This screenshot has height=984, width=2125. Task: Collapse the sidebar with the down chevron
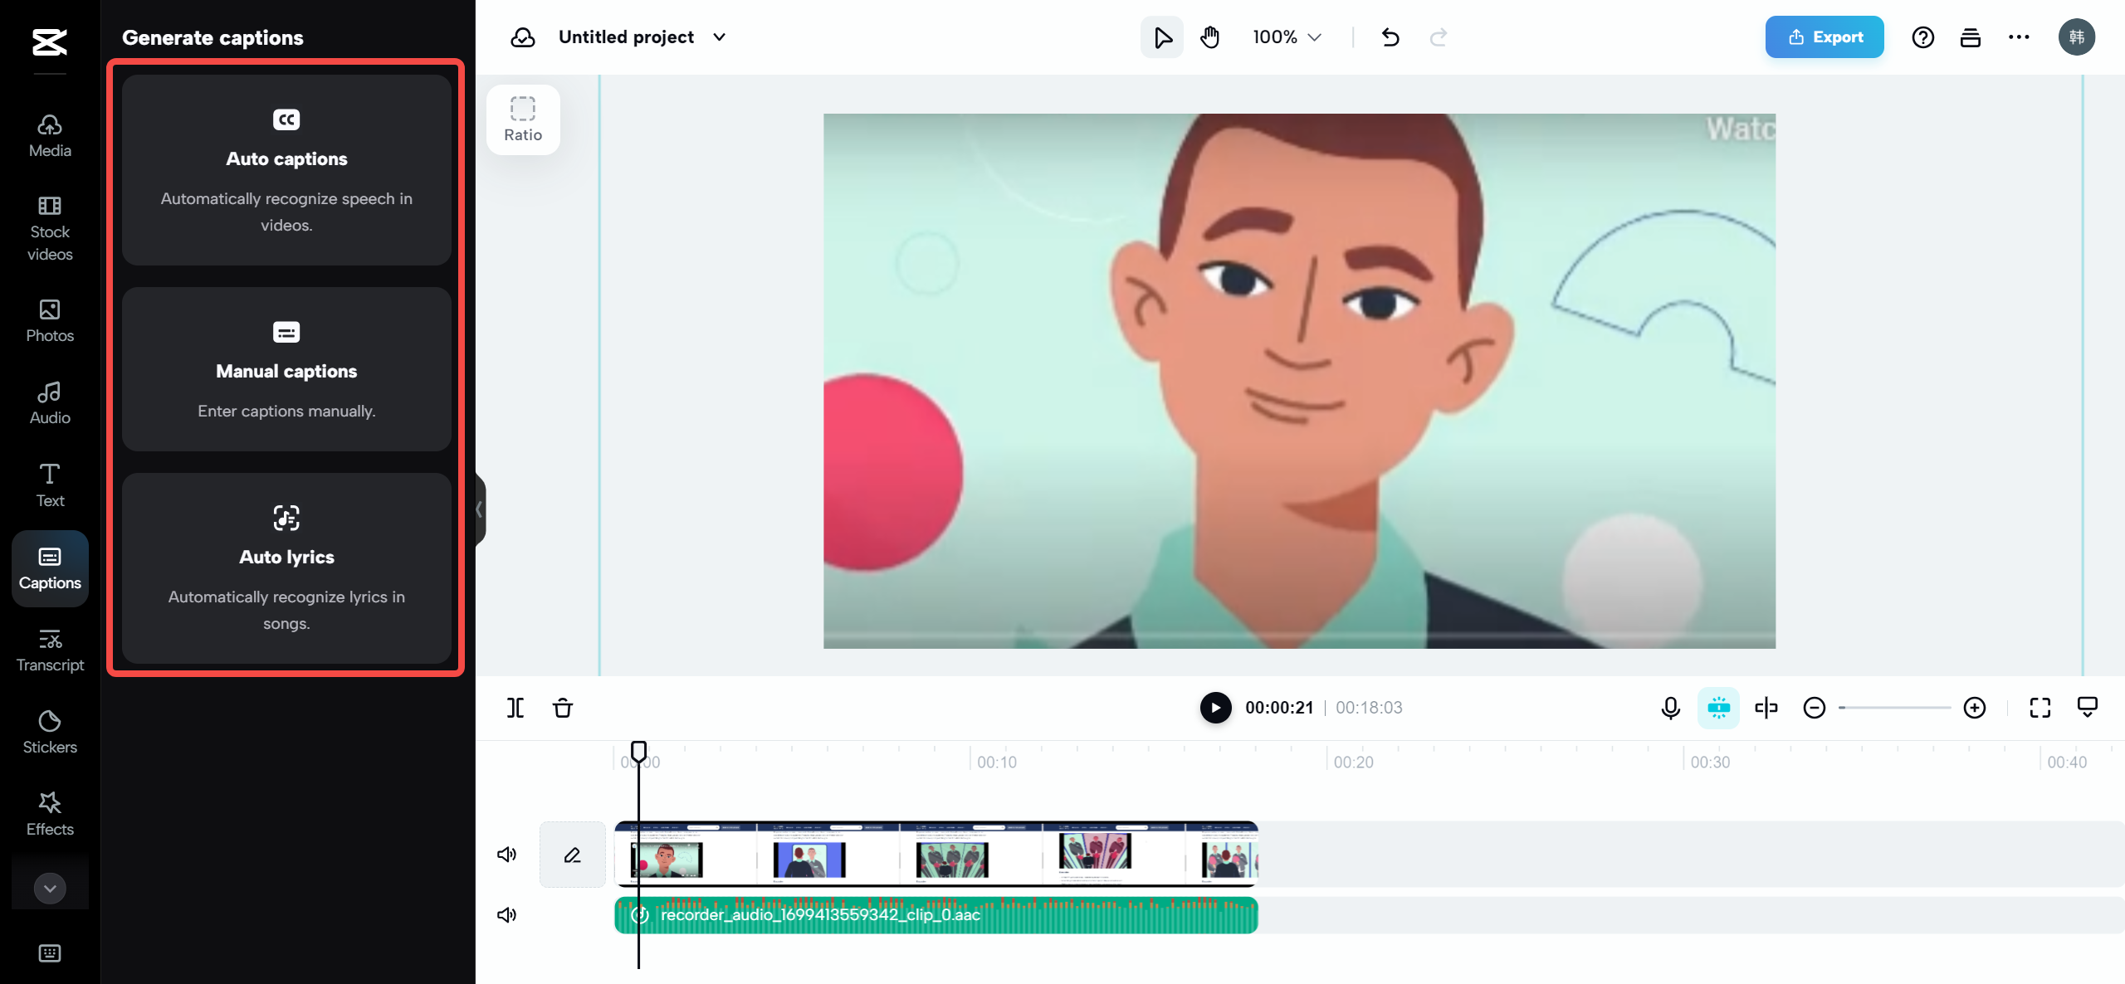tap(50, 888)
